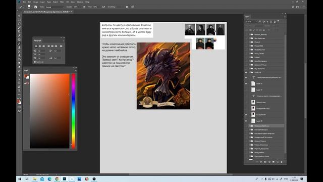The image size is (323, 182).
Task: Open brush settings panel from options bar
Action: [x=36, y=7]
